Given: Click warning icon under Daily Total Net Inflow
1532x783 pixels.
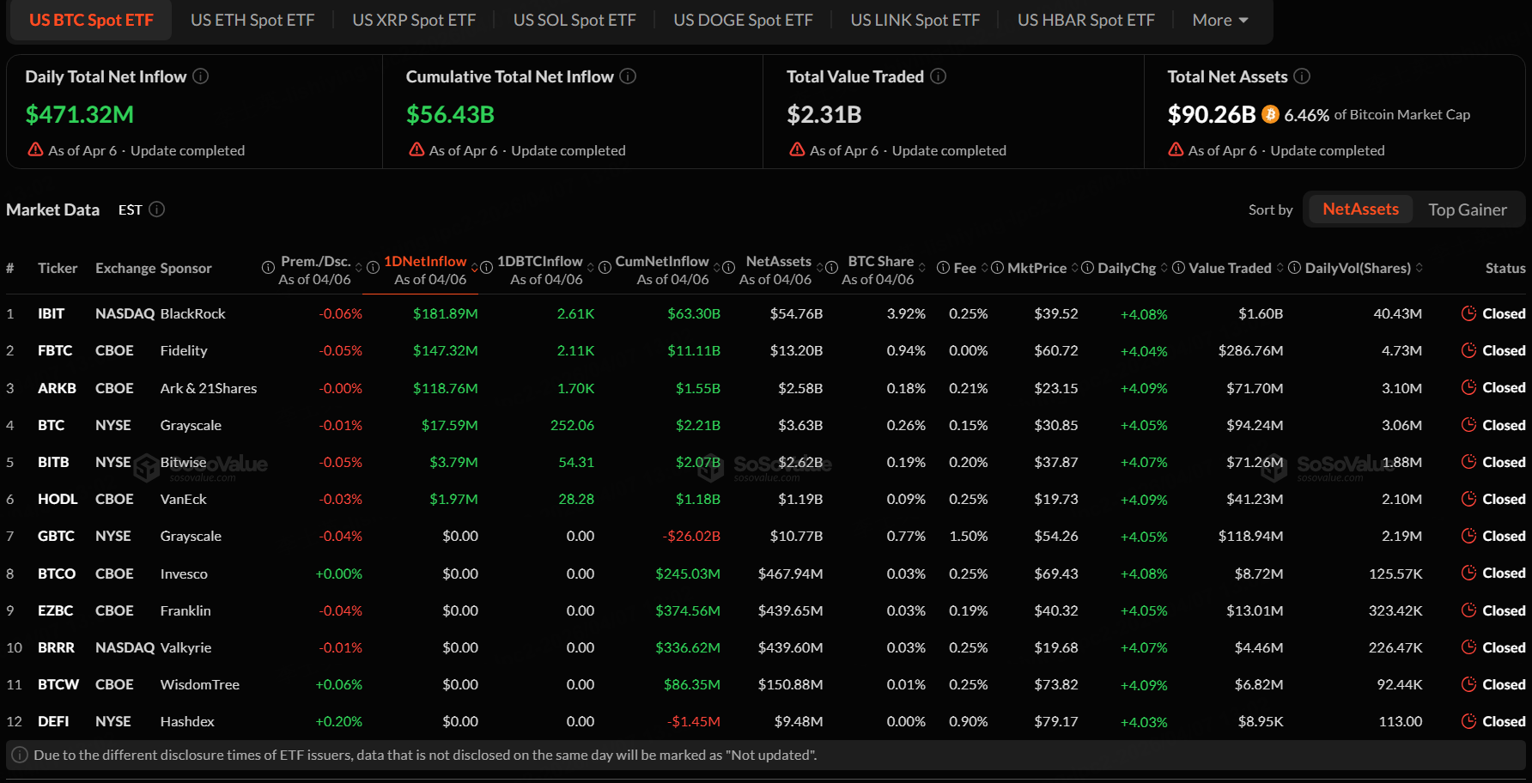Looking at the screenshot, I should click(x=35, y=149).
